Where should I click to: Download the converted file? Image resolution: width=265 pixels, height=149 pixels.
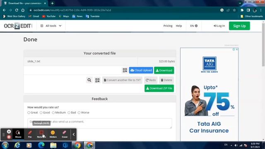(164, 70)
